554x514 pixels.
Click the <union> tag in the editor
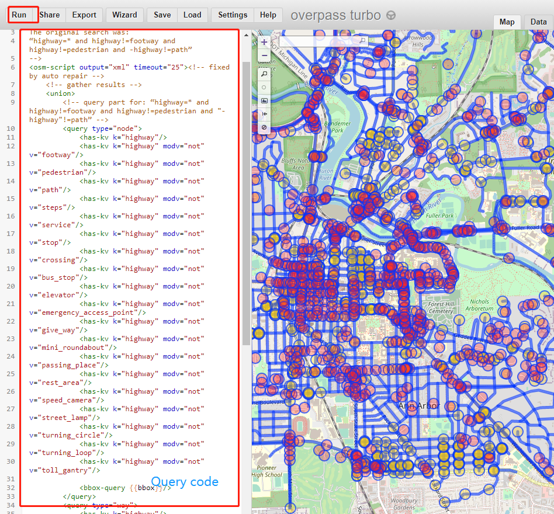[60, 93]
